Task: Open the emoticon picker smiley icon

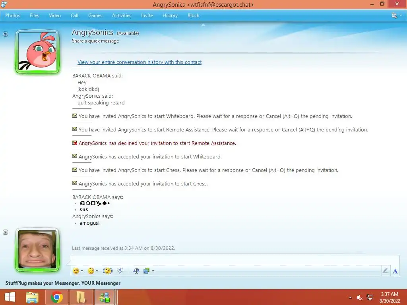Action: [x=76, y=271]
